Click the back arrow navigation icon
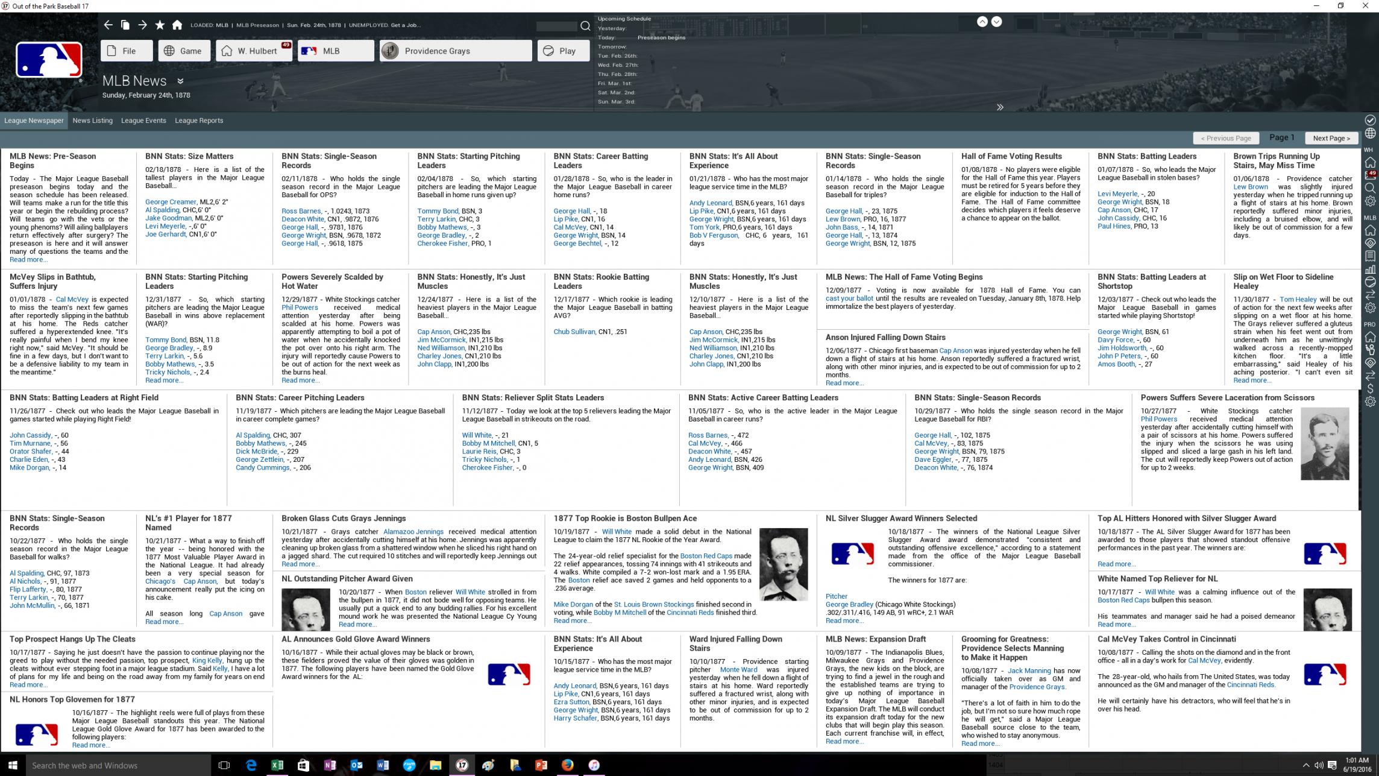1379x776 pixels. pos(108,25)
